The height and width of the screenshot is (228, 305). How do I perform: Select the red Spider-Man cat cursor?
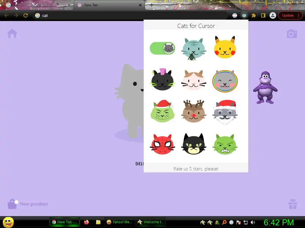(x=162, y=144)
